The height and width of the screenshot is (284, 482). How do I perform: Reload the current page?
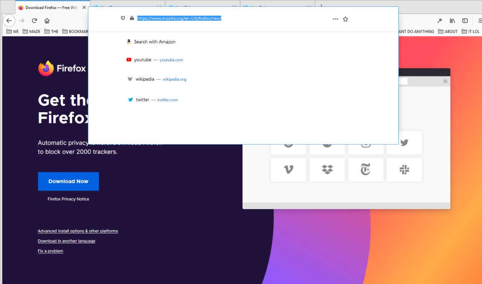[34, 21]
